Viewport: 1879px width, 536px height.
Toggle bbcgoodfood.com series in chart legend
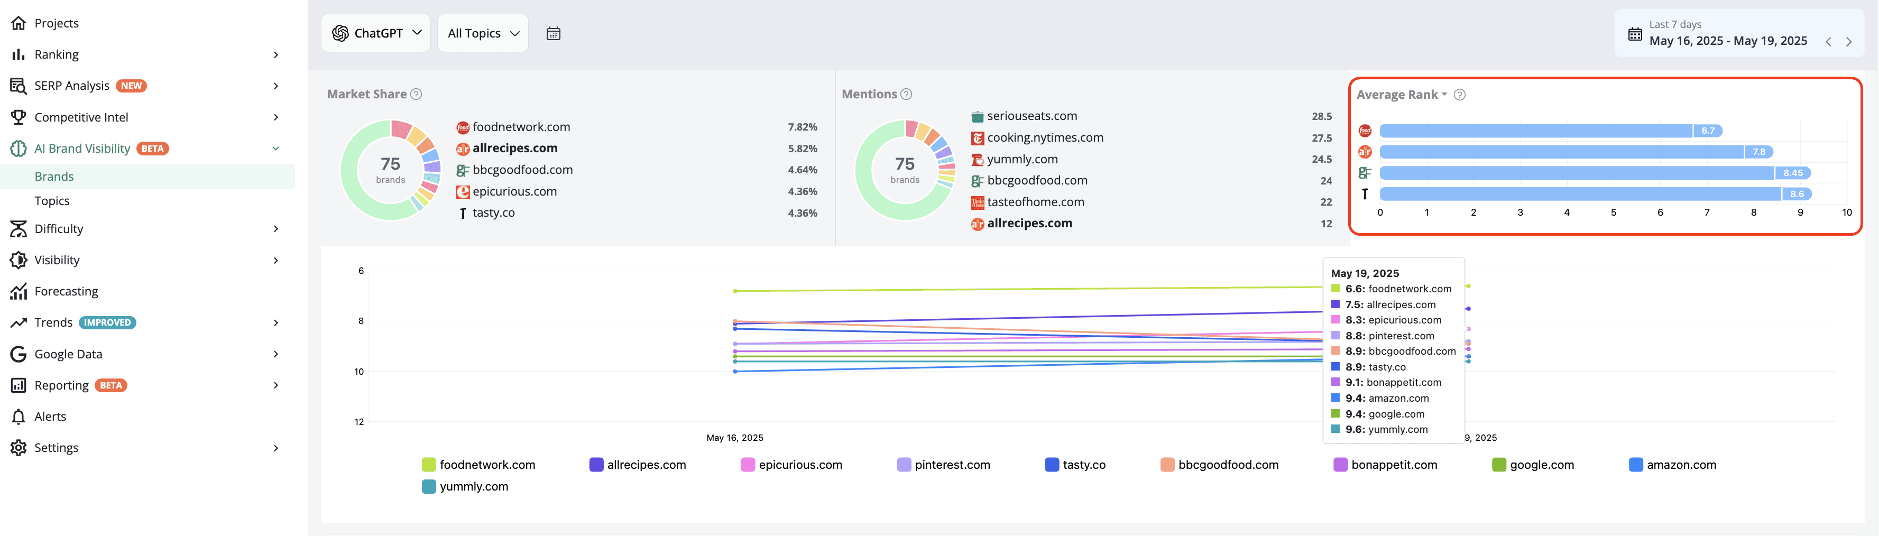(x=1220, y=465)
